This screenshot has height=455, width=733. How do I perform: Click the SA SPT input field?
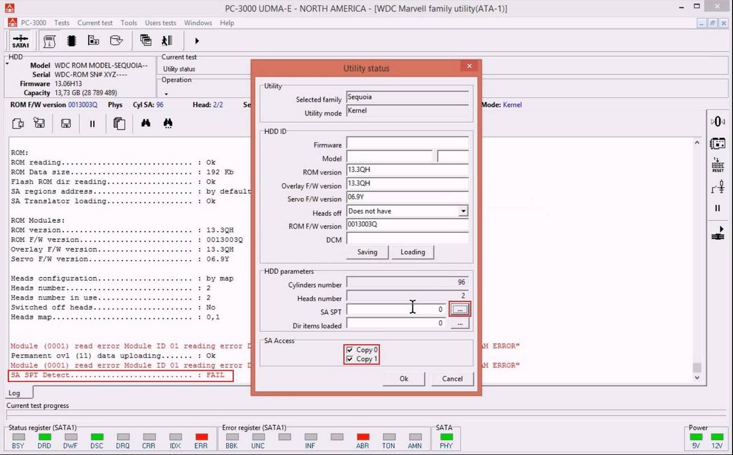click(x=396, y=309)
